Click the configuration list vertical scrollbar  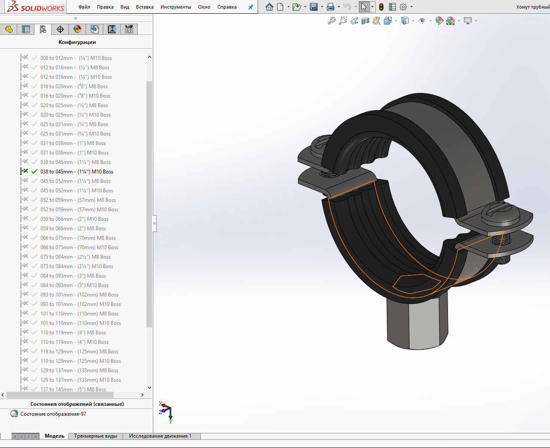coord(149,204)
